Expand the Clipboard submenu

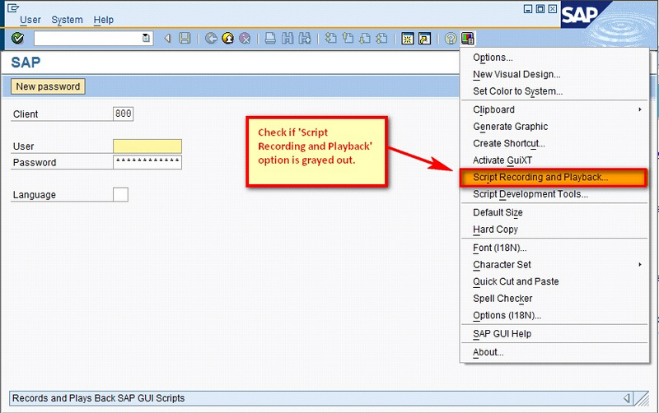[x=640, y=109]
